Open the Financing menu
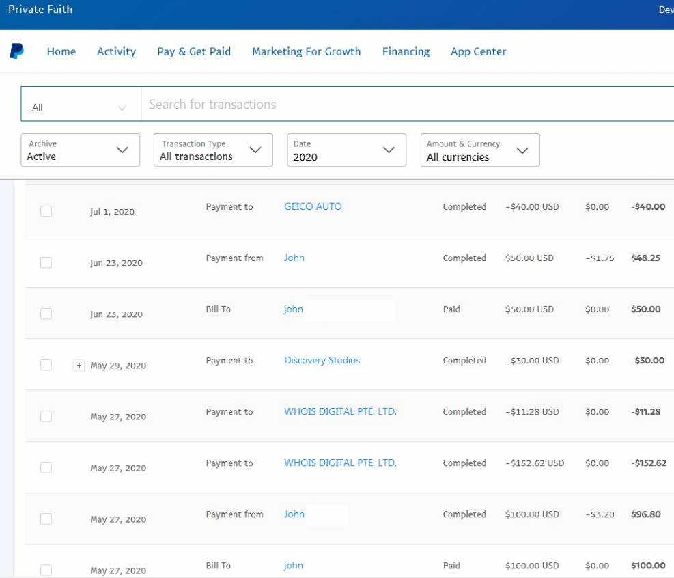The width and height of the screenshot is (674, 578). (406, 52)
